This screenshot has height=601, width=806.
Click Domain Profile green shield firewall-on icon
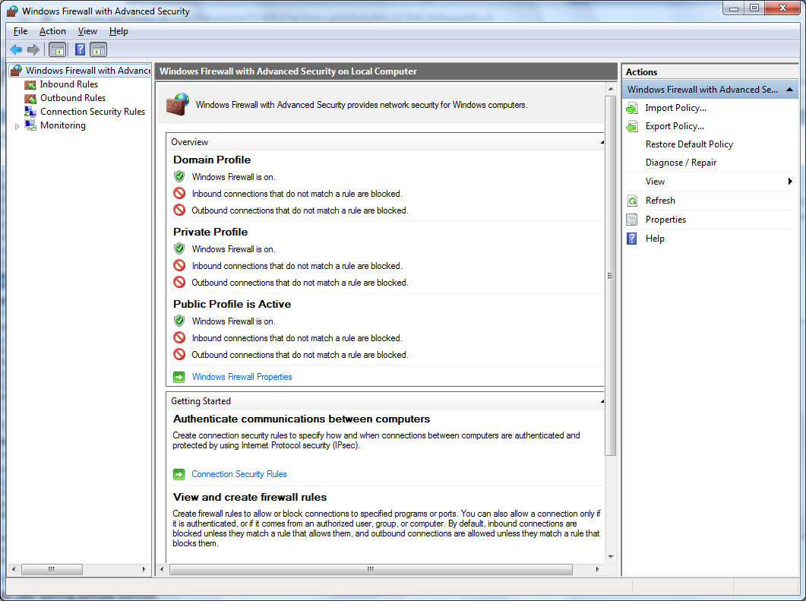point(179,177)
